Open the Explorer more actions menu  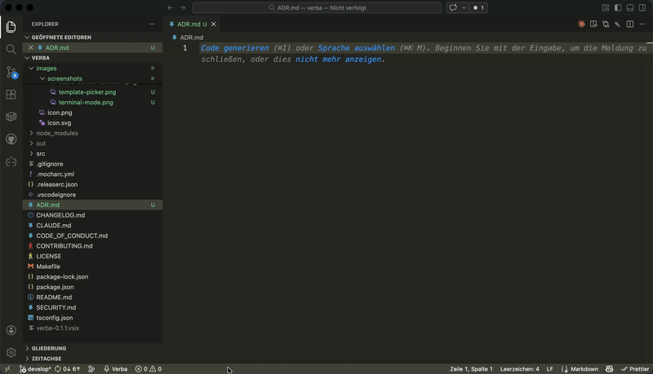(151, 24)
